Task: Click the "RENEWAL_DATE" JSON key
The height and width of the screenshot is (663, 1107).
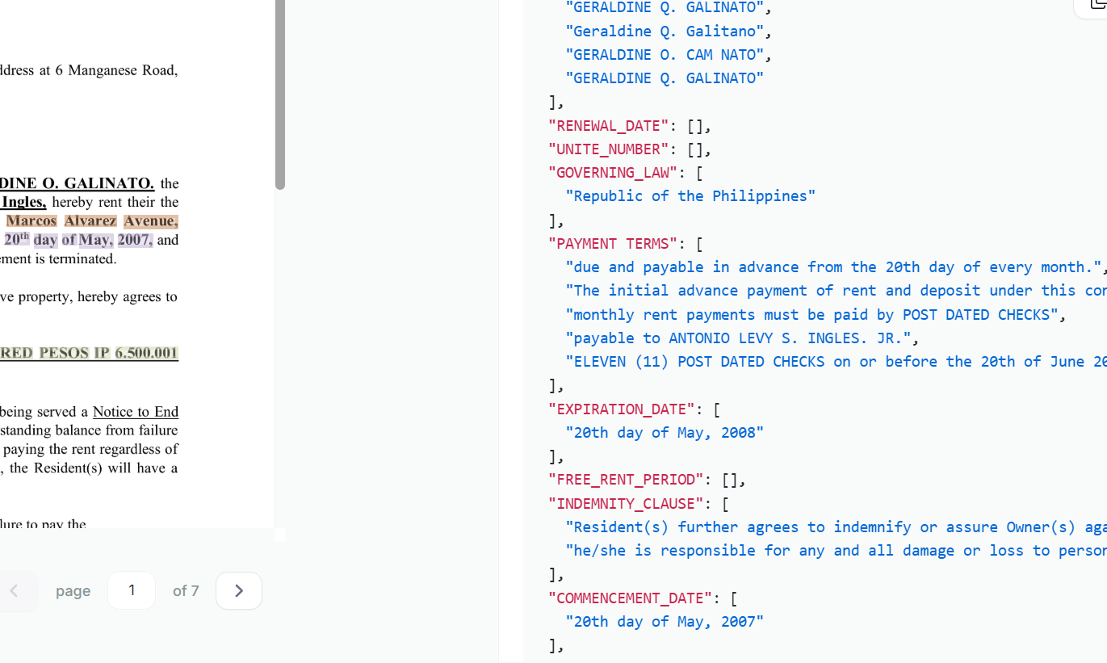Action: pyautogui.click(x=608, y=125)
